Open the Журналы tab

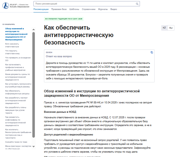pos(103,9)
